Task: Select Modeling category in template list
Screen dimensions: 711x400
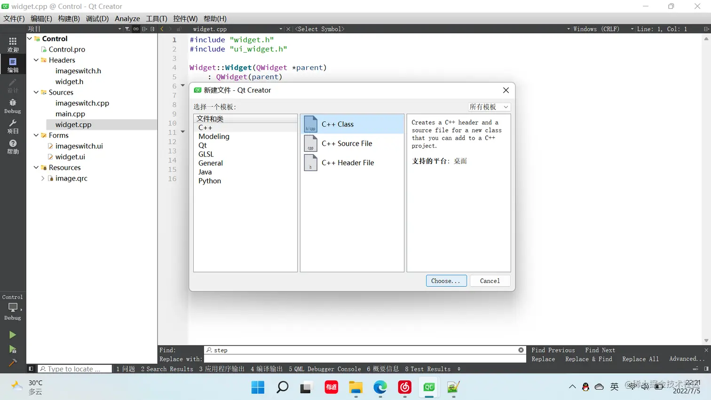Action: pyautogui.click(x=214, y=136)
